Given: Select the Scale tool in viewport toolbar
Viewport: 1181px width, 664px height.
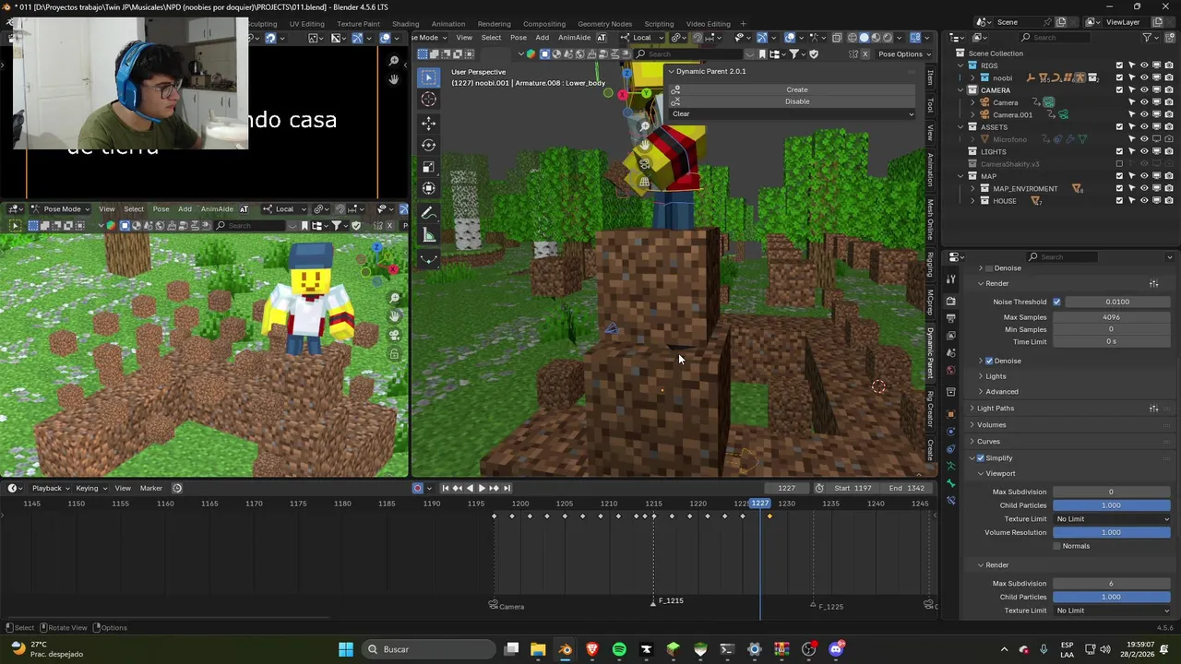Looking at the screenshot, I should click(x=428, y=167).
